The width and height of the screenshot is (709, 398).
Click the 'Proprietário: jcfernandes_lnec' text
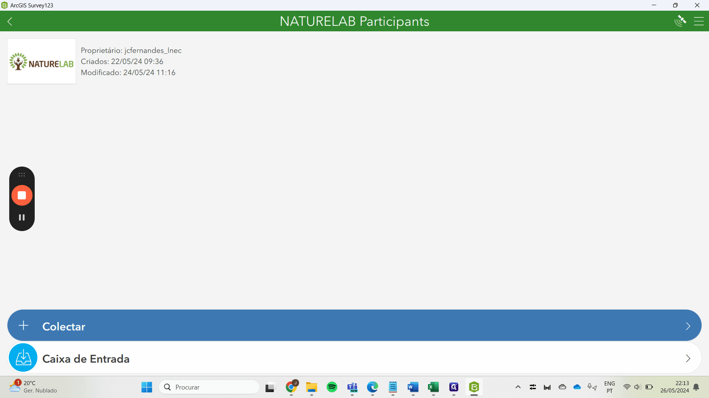(131, 50)
